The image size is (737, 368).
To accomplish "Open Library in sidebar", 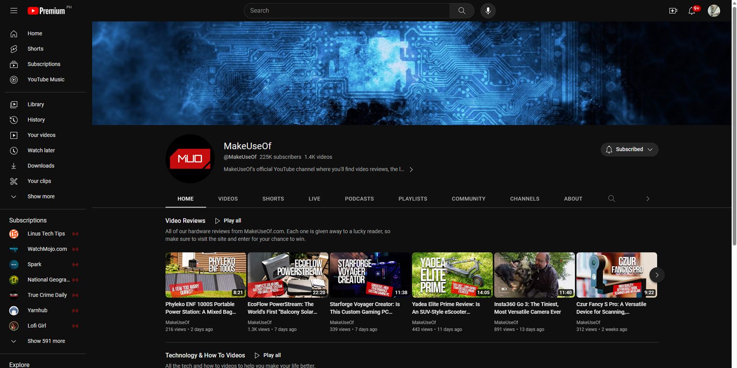I will click(45, 104).
